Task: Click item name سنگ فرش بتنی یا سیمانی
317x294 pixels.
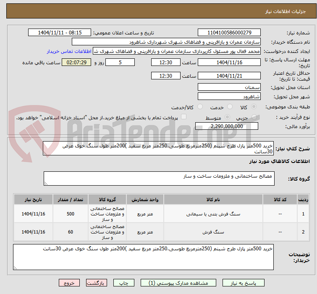Action: tap(213, 214)
